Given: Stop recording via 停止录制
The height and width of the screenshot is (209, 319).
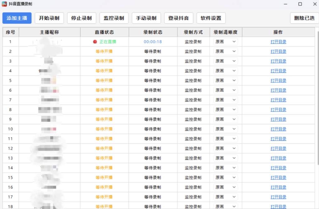Looking at the screenshot, I should tap(82, 18).
